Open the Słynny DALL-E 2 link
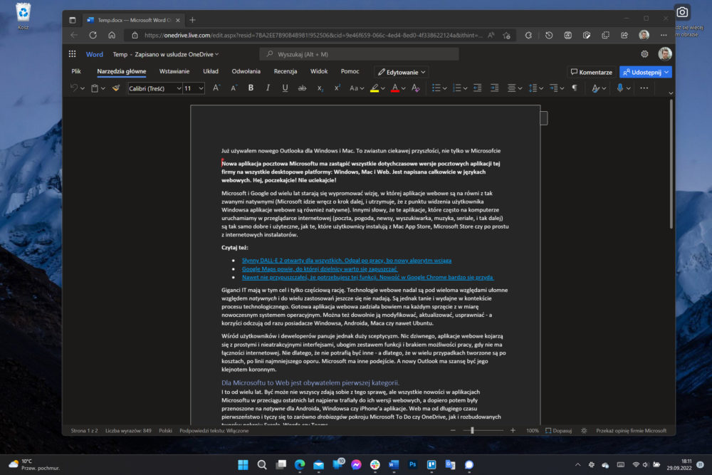 pyautogui.click(x=347, y=260)
